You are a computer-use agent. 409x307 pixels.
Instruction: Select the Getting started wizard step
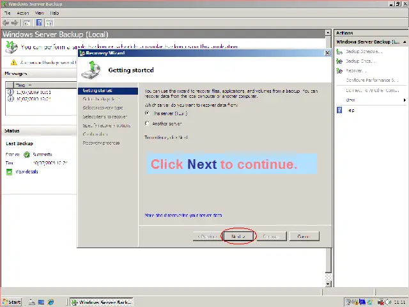click(x=108, y=91)
